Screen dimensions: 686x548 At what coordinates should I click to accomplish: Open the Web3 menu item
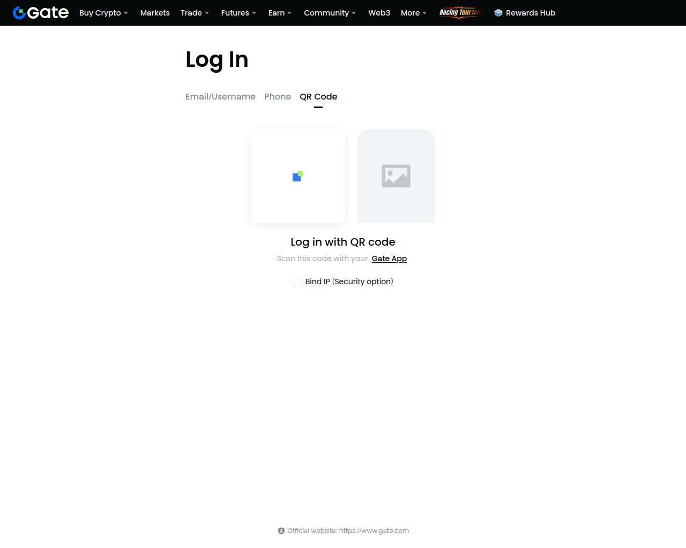[x=379, y=13]
